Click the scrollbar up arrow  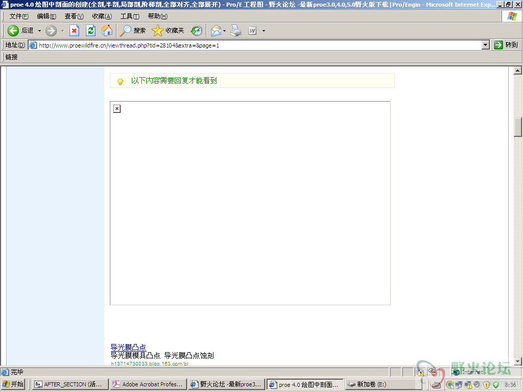[x=518, y=70]
